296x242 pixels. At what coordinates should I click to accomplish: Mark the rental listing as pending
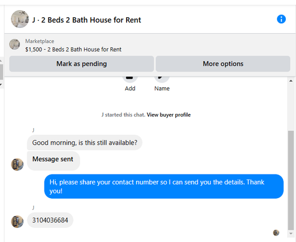[82, 63]
